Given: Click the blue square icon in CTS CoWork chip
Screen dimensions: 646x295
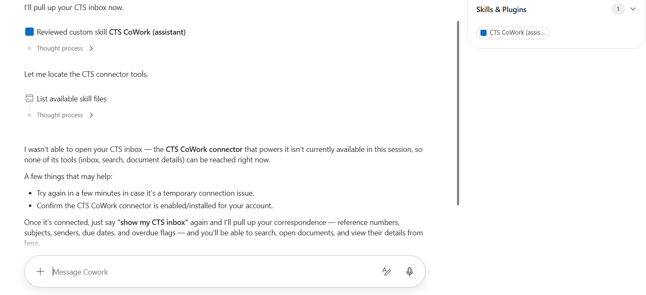Looking at the screenshot, I should pos(483,33).
